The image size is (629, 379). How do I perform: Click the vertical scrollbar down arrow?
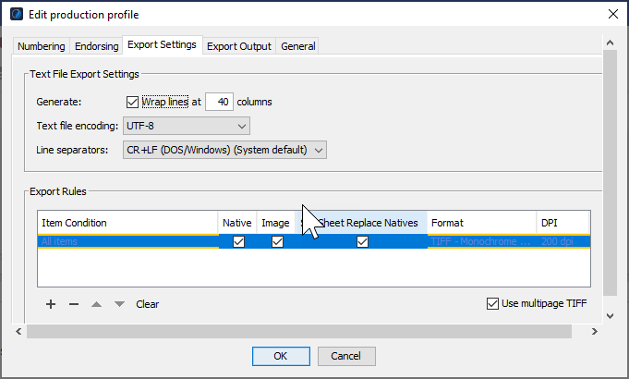pyautogui.click(x=609, y=315)
